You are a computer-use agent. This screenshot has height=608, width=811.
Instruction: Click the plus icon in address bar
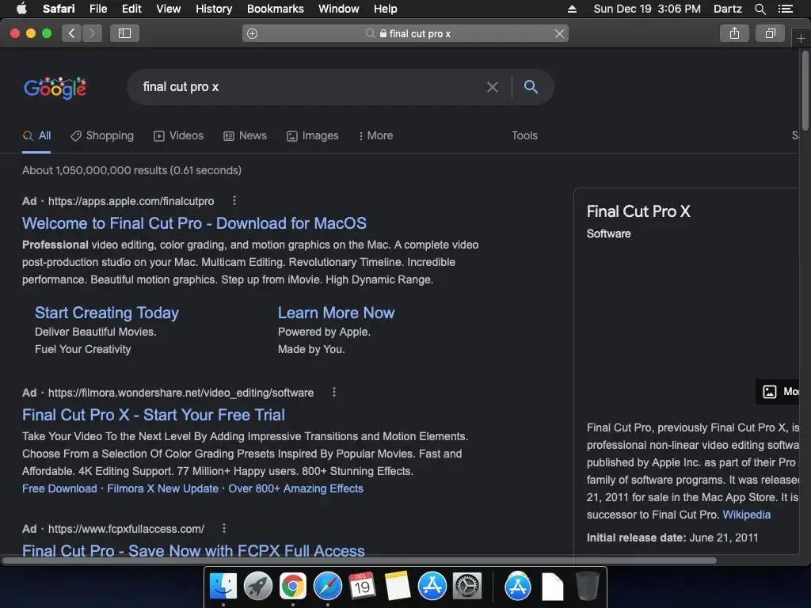click(253, 33)
